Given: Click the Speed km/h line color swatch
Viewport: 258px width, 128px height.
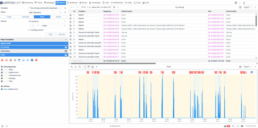Looking at the screenshot, I should (x=5, y=89).
